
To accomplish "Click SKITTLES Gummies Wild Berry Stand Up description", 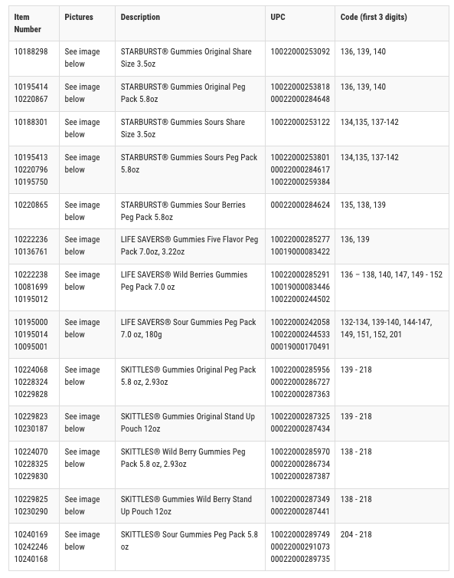I will click(186, 505).
